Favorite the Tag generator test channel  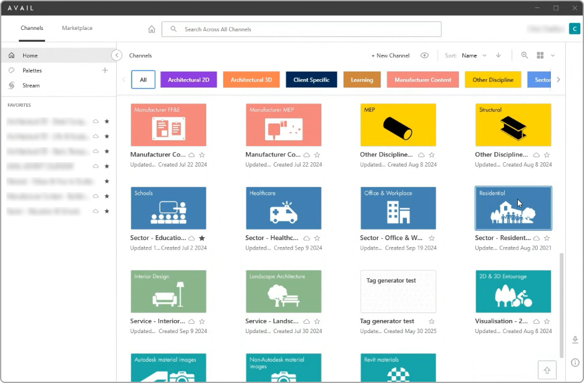click(x=432, y=321)
